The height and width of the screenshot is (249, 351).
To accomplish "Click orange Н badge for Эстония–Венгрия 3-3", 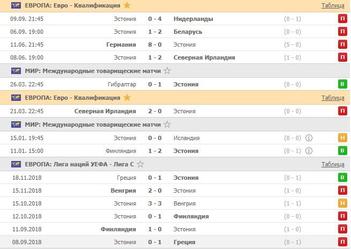I will [x=342, y=203].
